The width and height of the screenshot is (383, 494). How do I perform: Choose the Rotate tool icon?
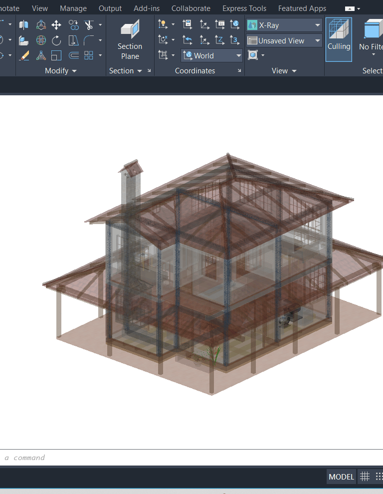pos(56,40)
